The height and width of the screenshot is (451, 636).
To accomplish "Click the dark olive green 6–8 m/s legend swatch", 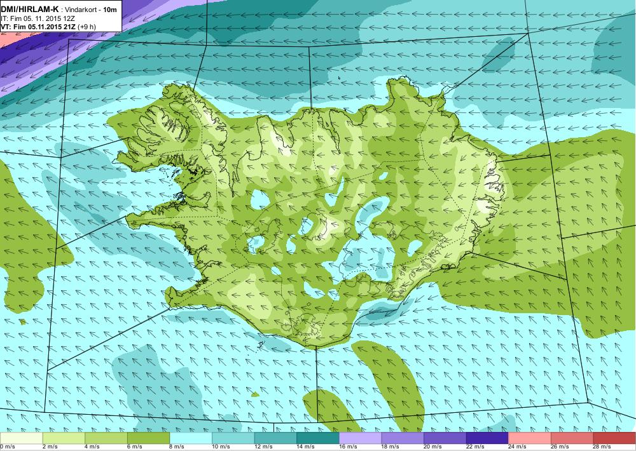I will click(148, 438).
